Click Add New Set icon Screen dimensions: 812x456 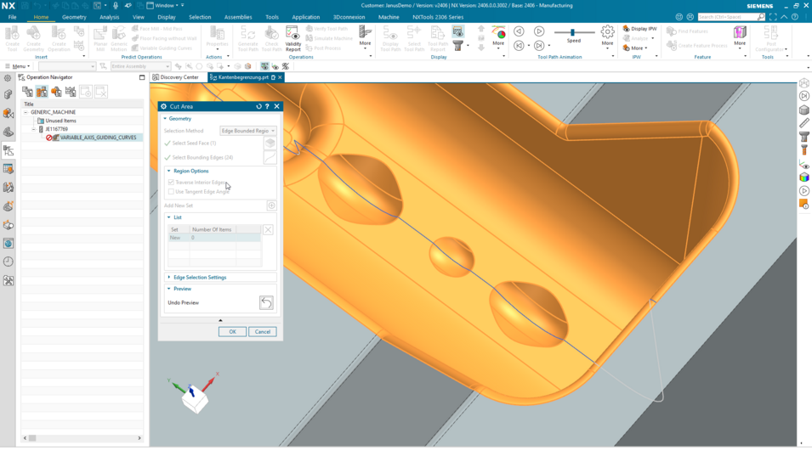coord(271,205)
